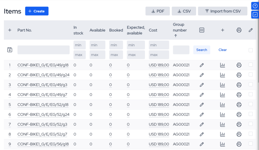Image resolution: width=259 pixels, height=150 pixels.
Task: Add a new column via the plus icon
Action: 223,30
